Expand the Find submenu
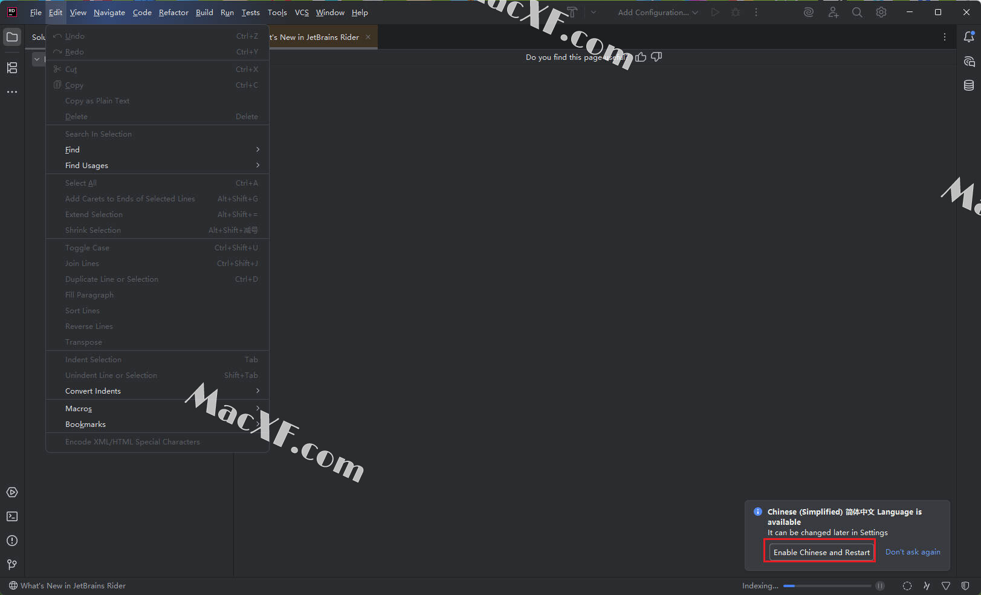Image resolution: width=981 pixels, height=595 pixels. click(x=157, y=149)
